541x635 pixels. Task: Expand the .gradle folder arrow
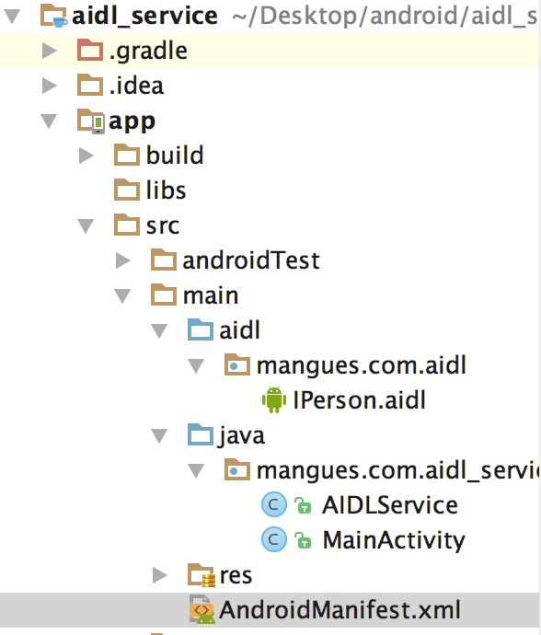pyautogui.click(x=50, y=51)
